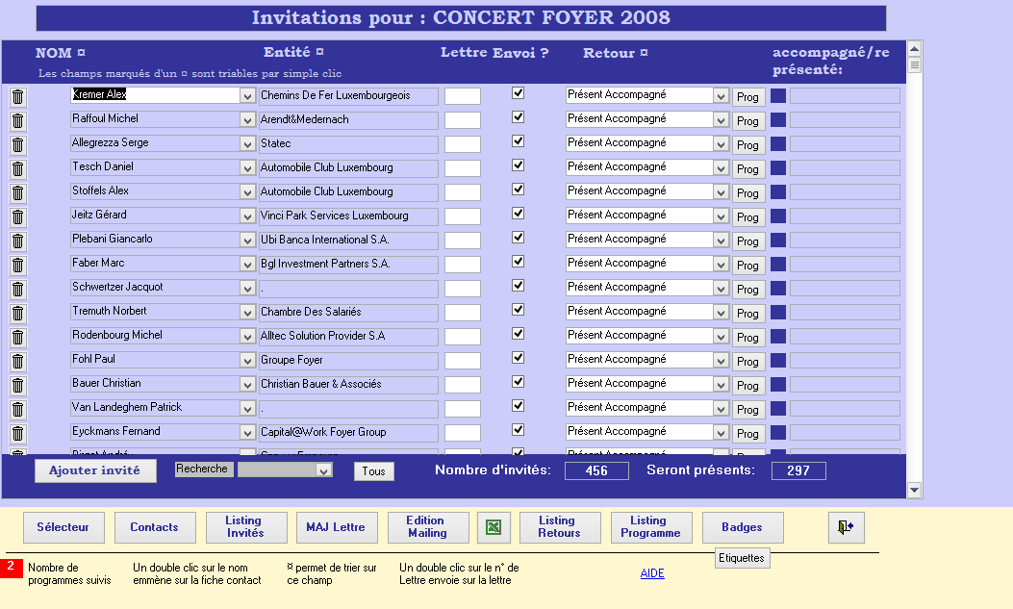Toggle Envoi checkbox for Allegrezza Serge
1013x609 pixels.
click(x=519, y=140)
